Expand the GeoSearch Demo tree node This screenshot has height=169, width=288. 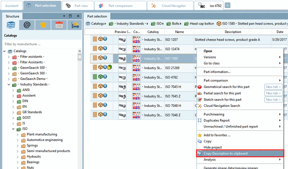point(9,79)
